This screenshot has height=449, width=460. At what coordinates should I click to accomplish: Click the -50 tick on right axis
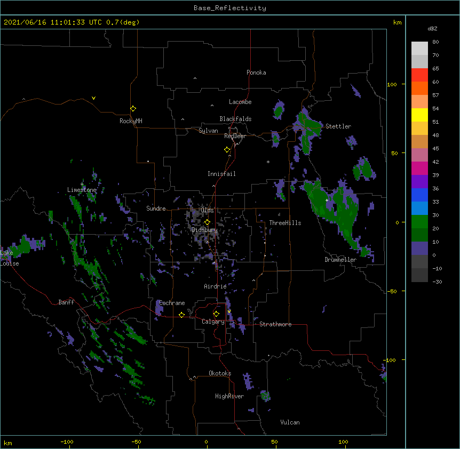pyautogui.click(x=392, y=291)
